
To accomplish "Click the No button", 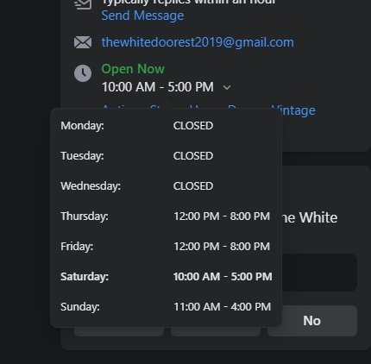I will pyautogui.click(x=312, y=321).
